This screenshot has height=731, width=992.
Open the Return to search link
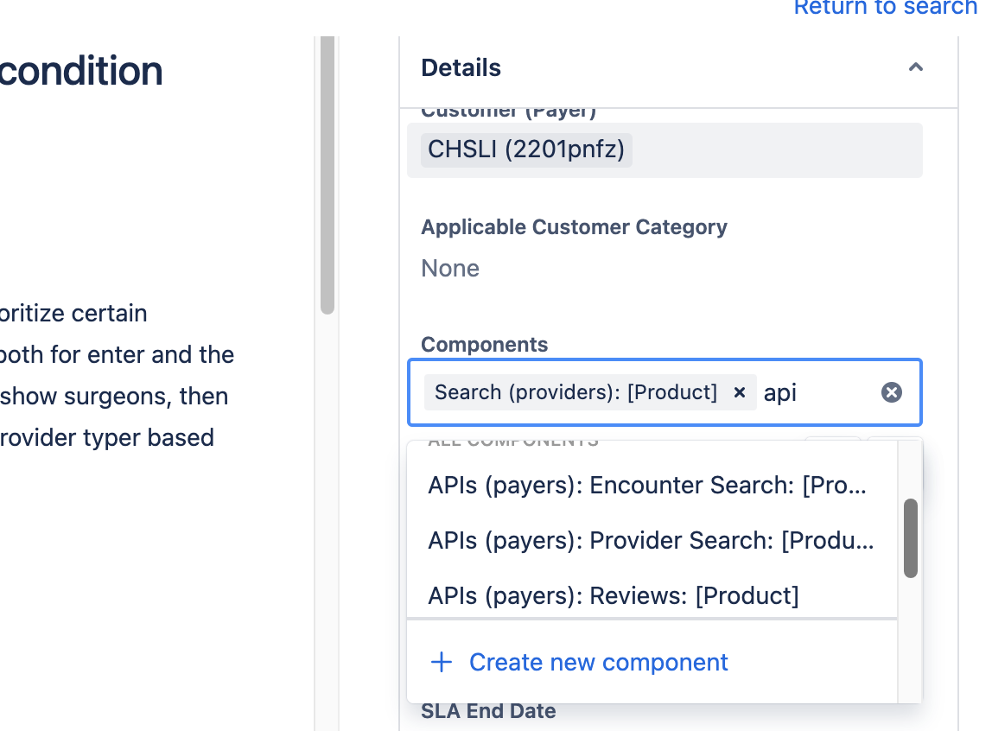click(x=885, y=8)
